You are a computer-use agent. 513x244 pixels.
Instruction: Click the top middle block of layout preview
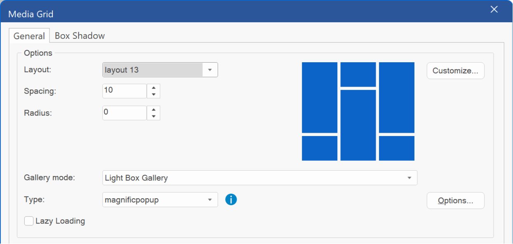click(x=358, y=75)
